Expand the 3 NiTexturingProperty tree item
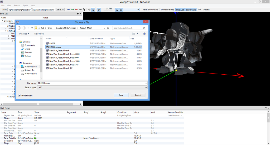The image size is (270, 145). [x=6, y=28]
